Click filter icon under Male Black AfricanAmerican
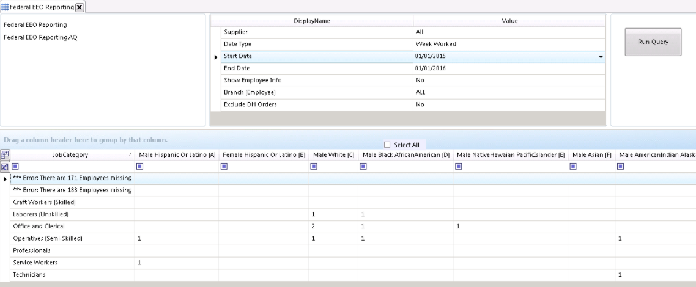The height and width of the screenshot is (287, 696). pos(363,167)
